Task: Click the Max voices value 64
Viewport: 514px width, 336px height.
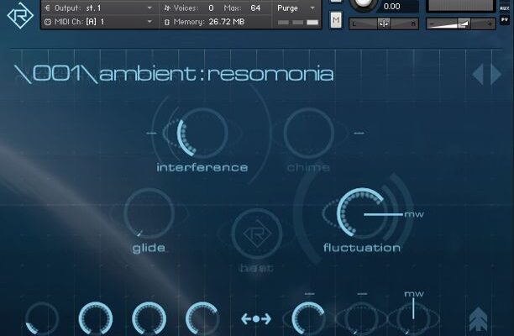Action: (x=254, y=8)
